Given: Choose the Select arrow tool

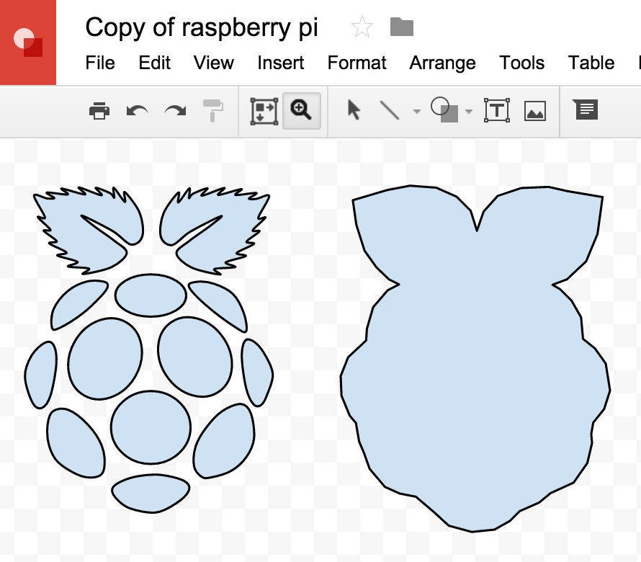Looking at the screenshot, I should pos(354,111).
